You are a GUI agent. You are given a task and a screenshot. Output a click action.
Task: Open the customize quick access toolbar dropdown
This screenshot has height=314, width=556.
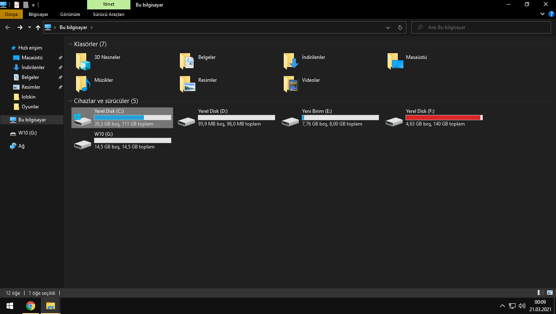coord(33,5)
